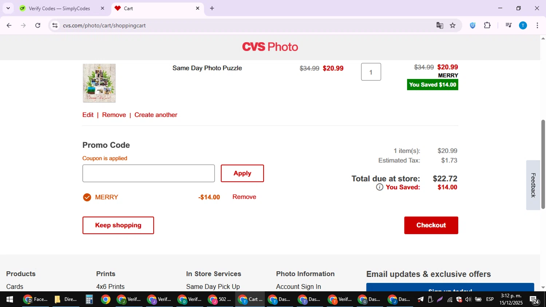Click the Estimated Tax value $1.73
This screenshot has width=546, height=307.
(x=449, y=160)
